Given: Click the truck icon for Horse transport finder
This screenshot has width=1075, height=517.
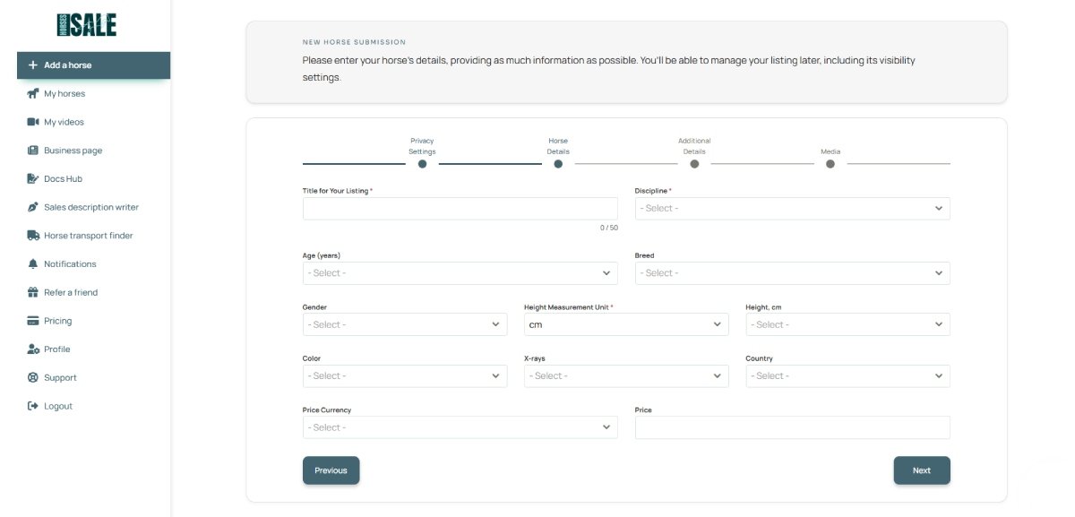Looking at the screenshot, I should point(33,236).
